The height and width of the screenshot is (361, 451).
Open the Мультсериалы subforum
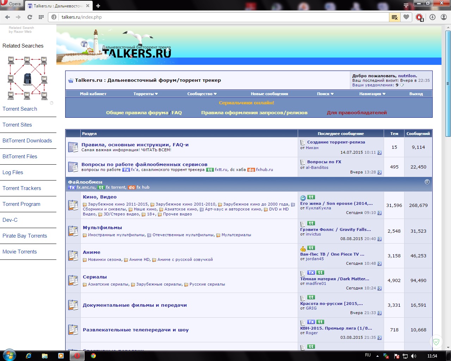tap(236, 235)
